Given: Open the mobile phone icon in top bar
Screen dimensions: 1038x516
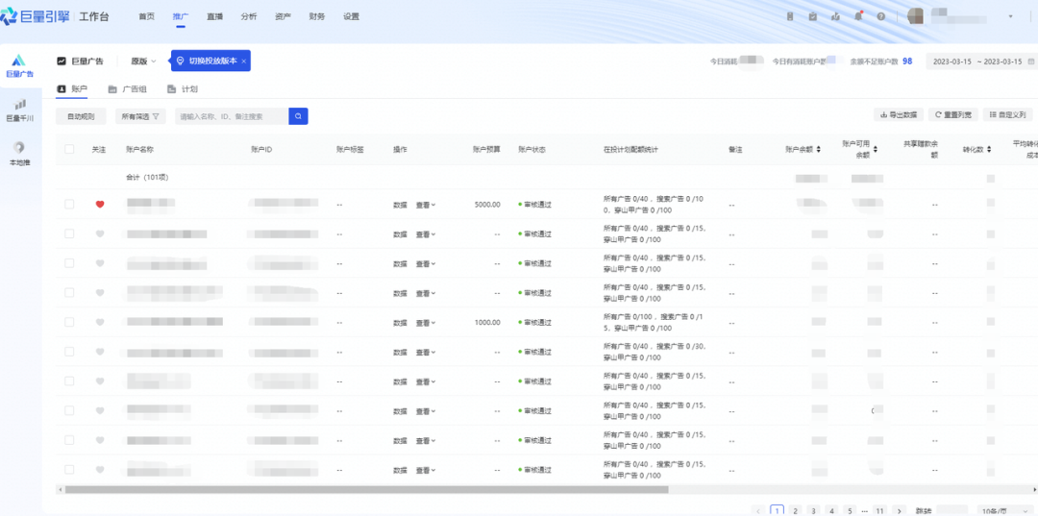Looking at the screenshot, I should [789, 16].
